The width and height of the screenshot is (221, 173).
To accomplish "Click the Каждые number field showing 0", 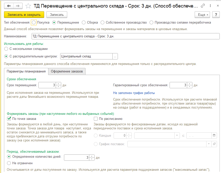I will coord(120,136).
